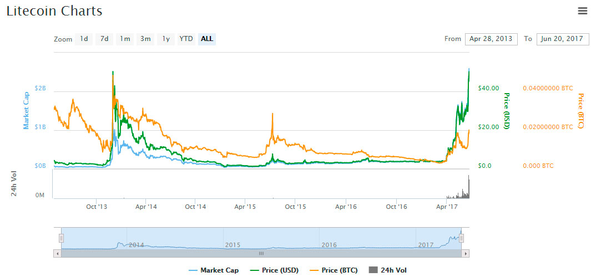Click the 2017 label in navigator
The height and width of the screenshot is (277, 591).
pyautogui.click(x=426, y=245)
